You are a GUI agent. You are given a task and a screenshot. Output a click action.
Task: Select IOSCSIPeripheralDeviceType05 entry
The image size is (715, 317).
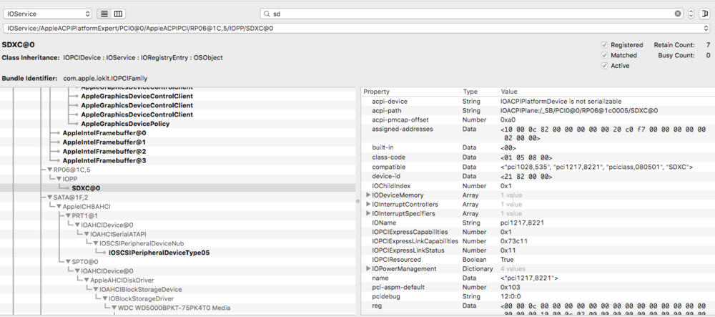tap(159, 252)
